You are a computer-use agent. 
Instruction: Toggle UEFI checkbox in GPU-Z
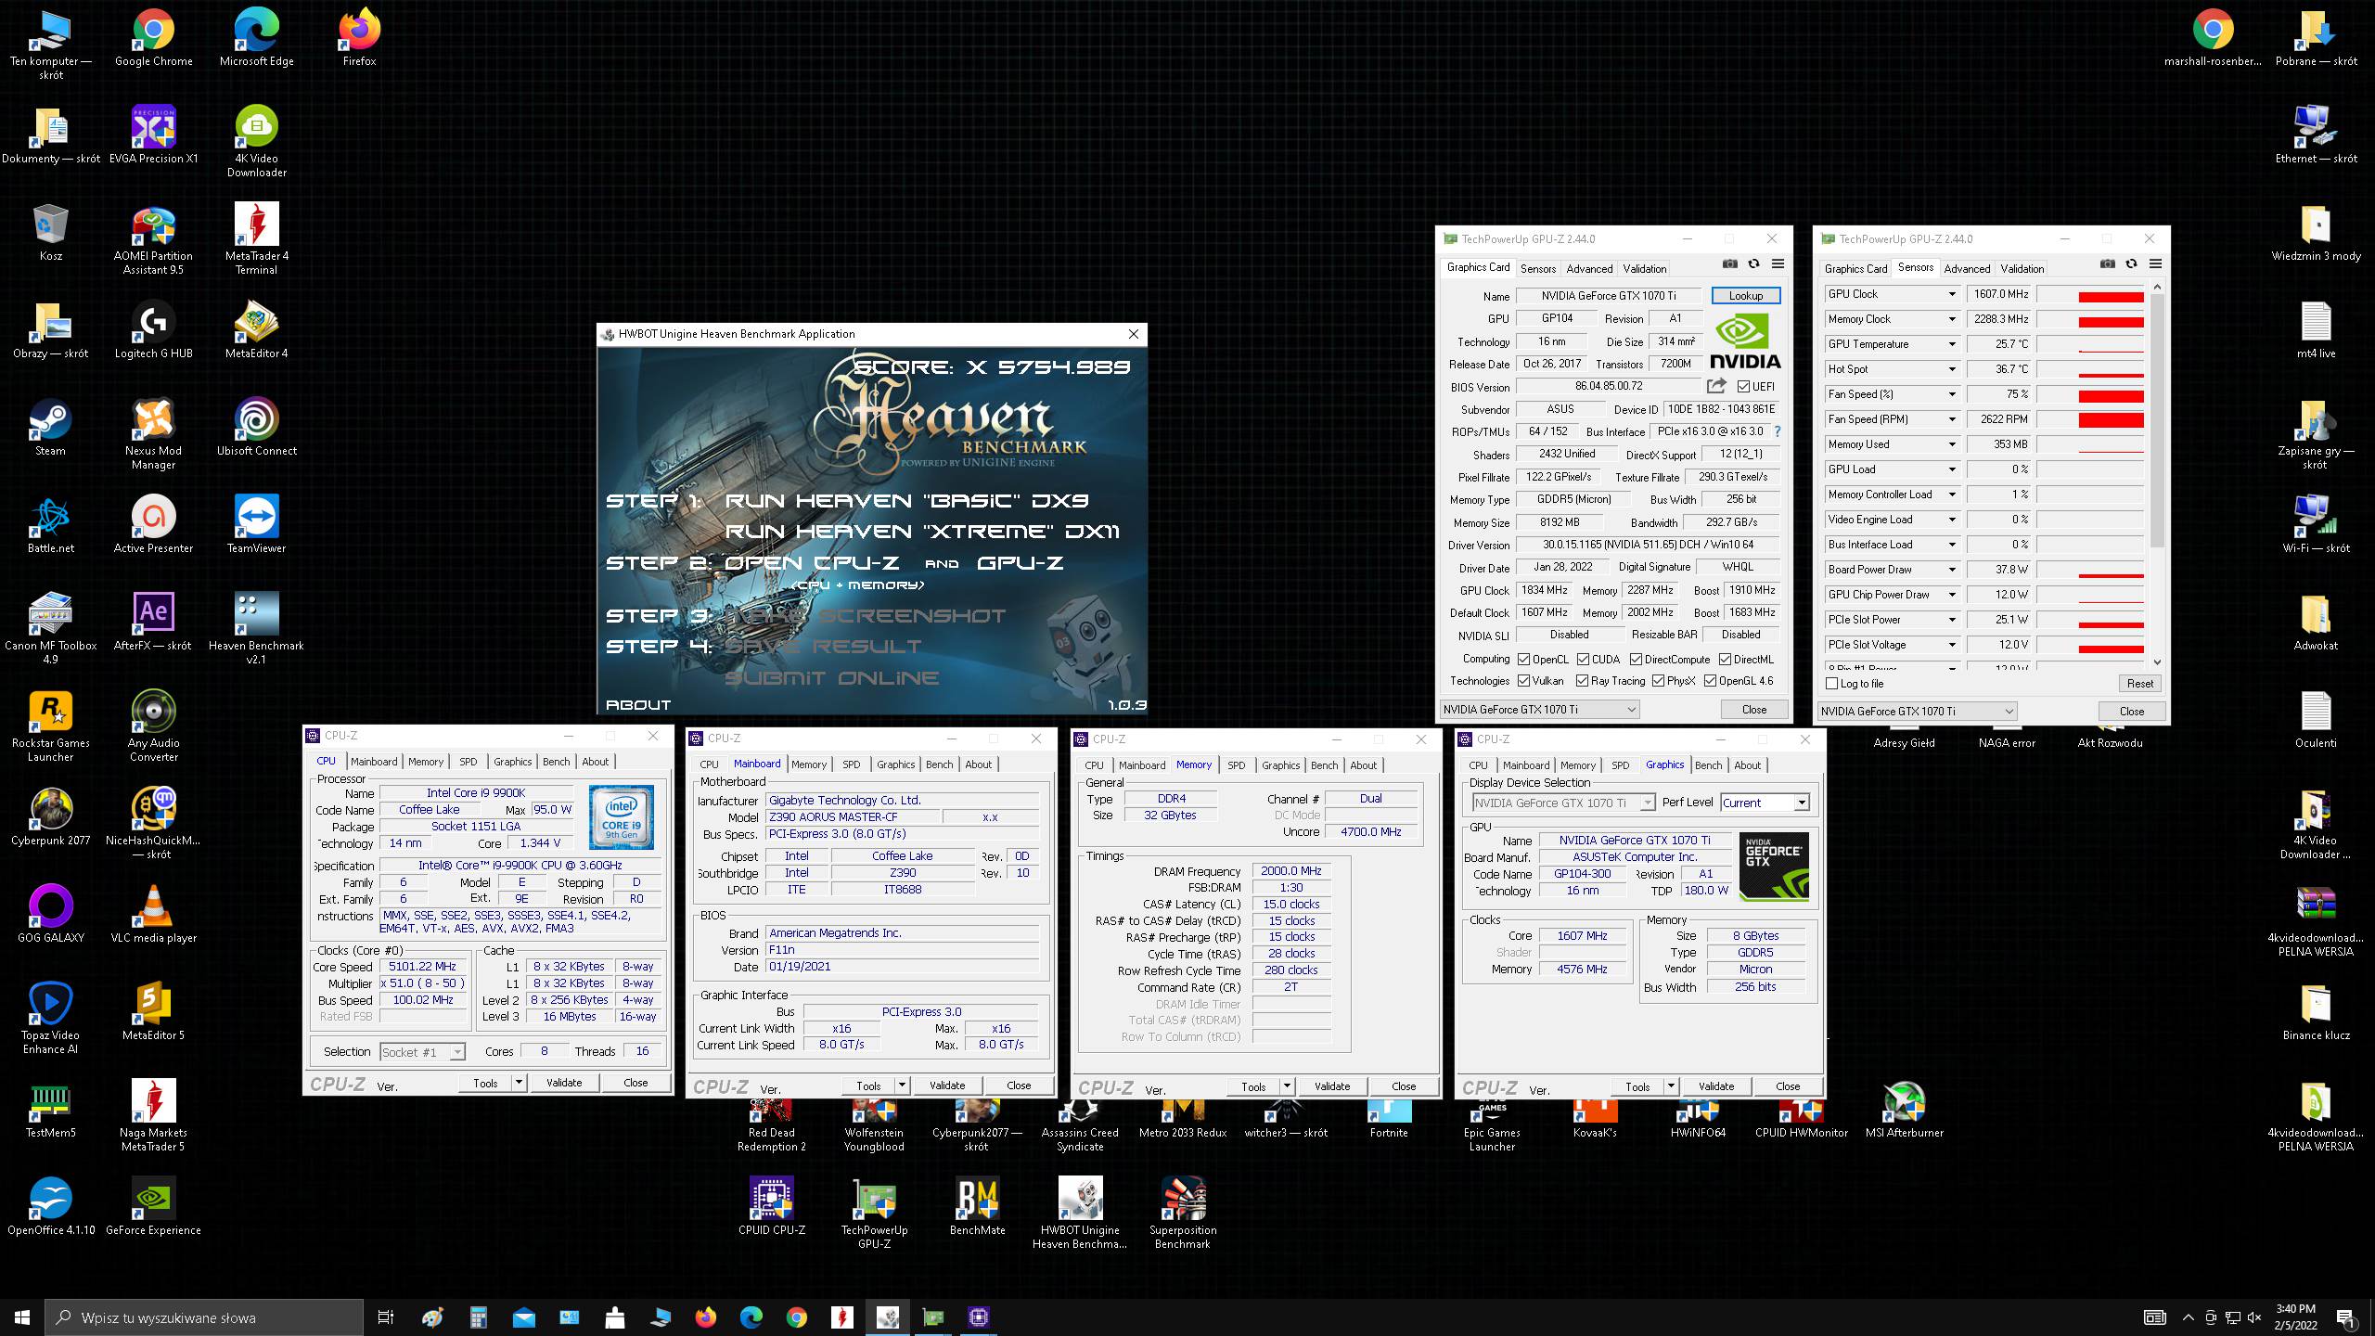[1743, 387]
